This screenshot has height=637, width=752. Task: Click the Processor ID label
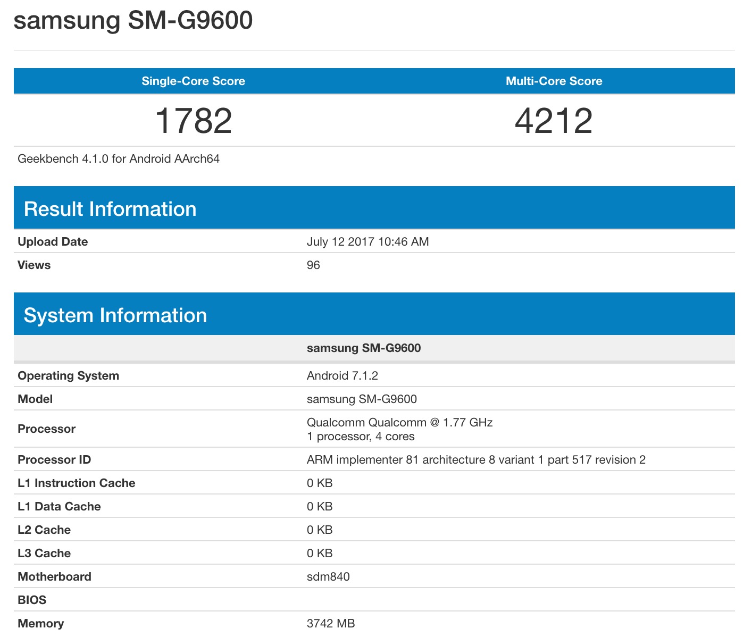pyautogui.click(x=54, y=460)
